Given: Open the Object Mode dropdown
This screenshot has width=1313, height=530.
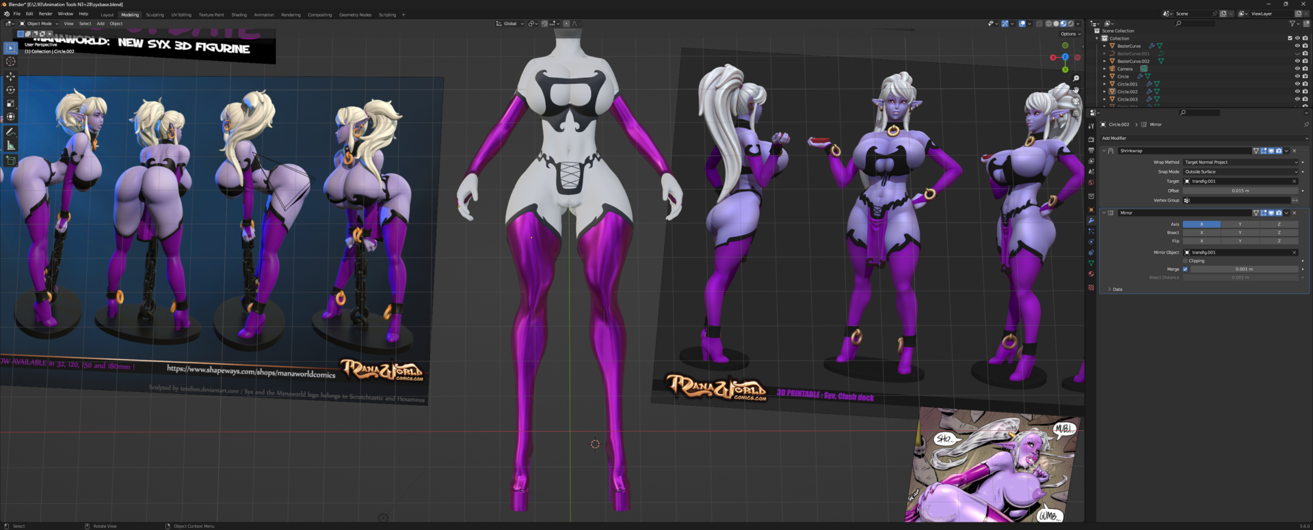Looking at the screenshot, I should [40, 24].
